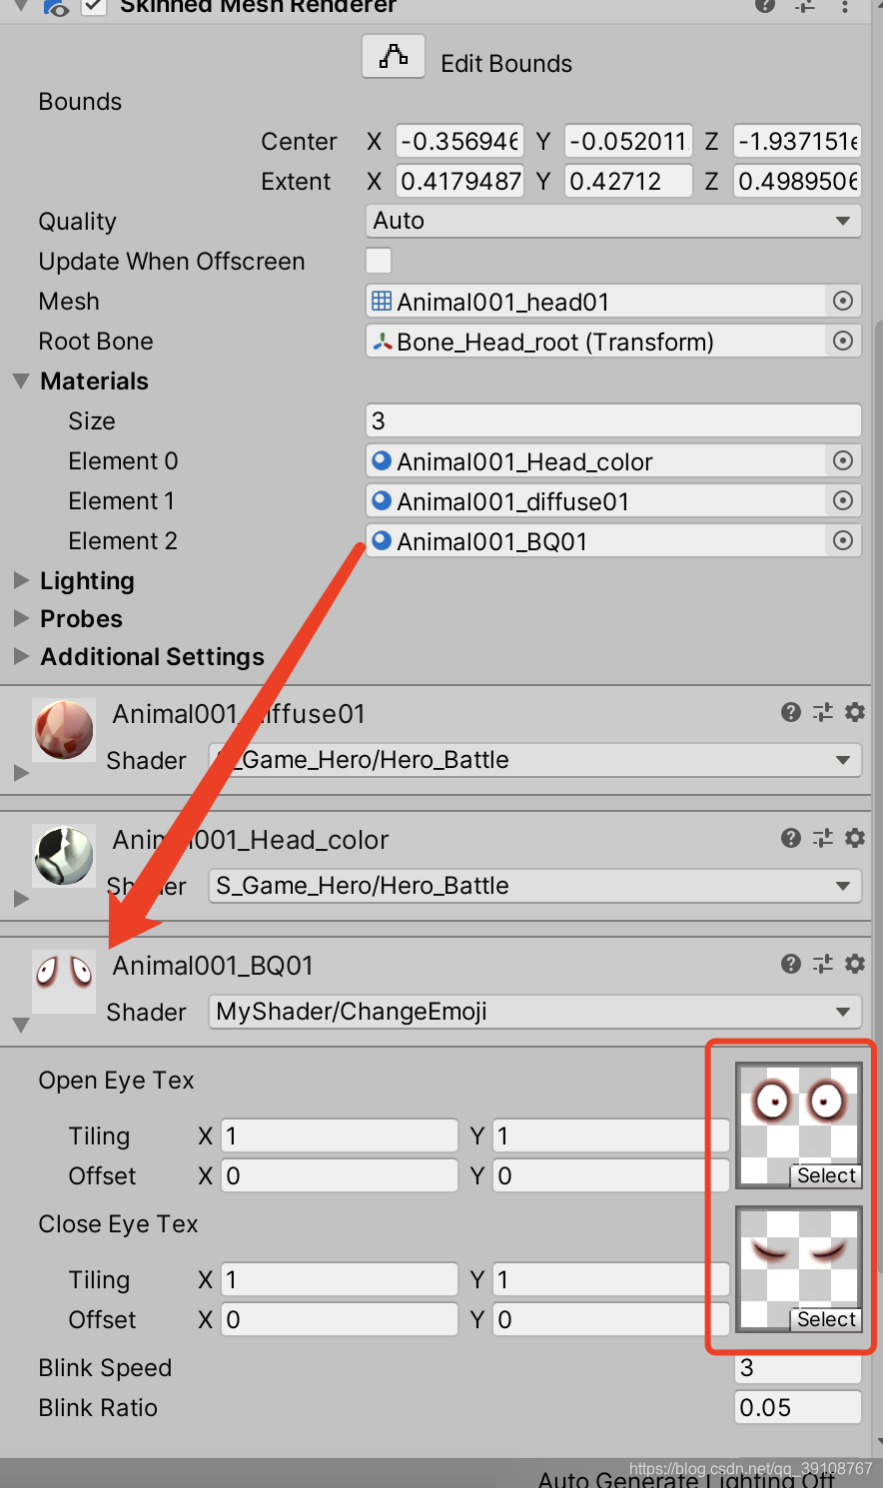The image size is (883, 1488).
Task: Toggle the Skinned Mesh Renderer enabled checkbox
Action: click(94, 6)
